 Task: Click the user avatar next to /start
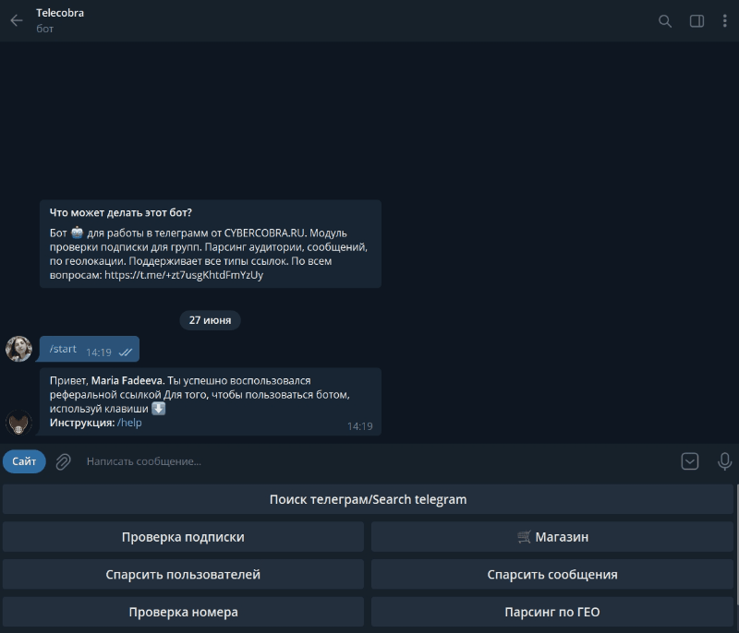click(18, 349)
